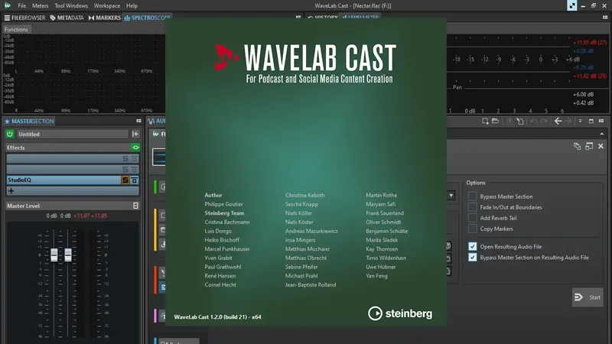Screen dimensions: 612x344
Task: Enable Bypass Master Section checkbox
Action: point(473,196)
